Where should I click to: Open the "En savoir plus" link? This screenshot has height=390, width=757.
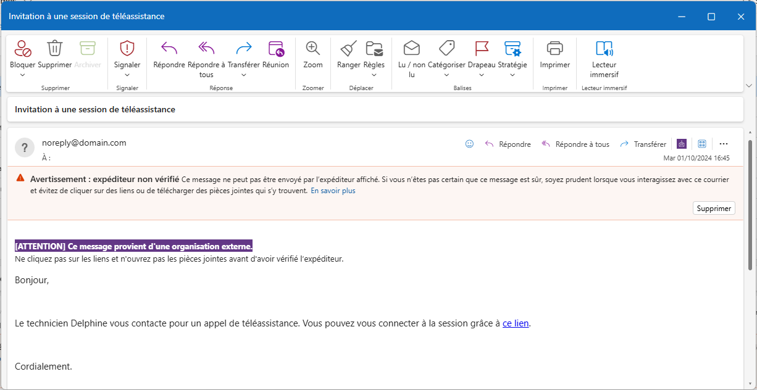point(333,191)
